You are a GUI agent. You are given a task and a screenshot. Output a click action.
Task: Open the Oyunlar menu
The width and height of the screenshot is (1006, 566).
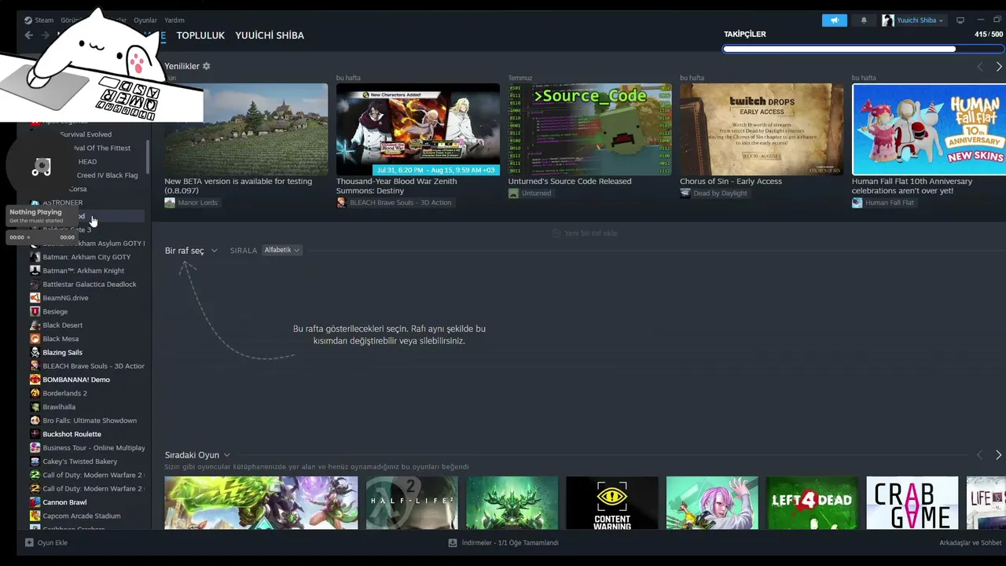tap(145, 20)
